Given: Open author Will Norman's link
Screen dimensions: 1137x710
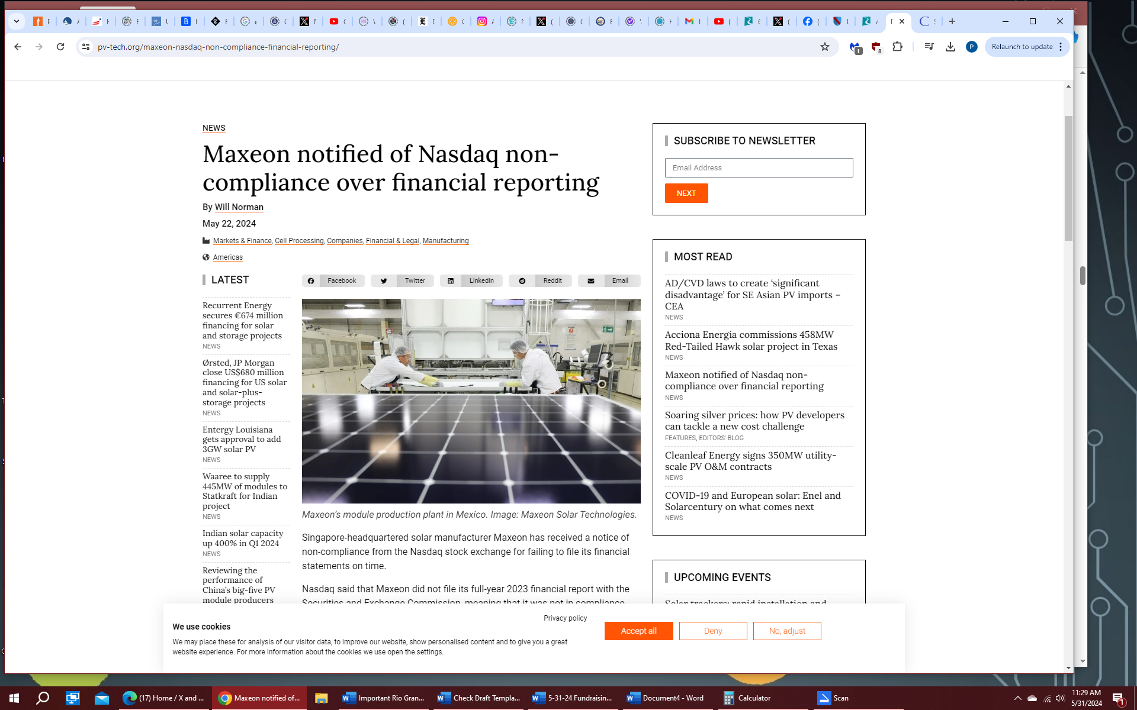Looking at the screenshot, I should click(239, 207).
